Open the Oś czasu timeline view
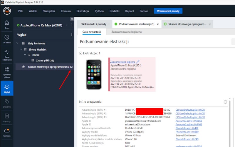 point(7,39)
